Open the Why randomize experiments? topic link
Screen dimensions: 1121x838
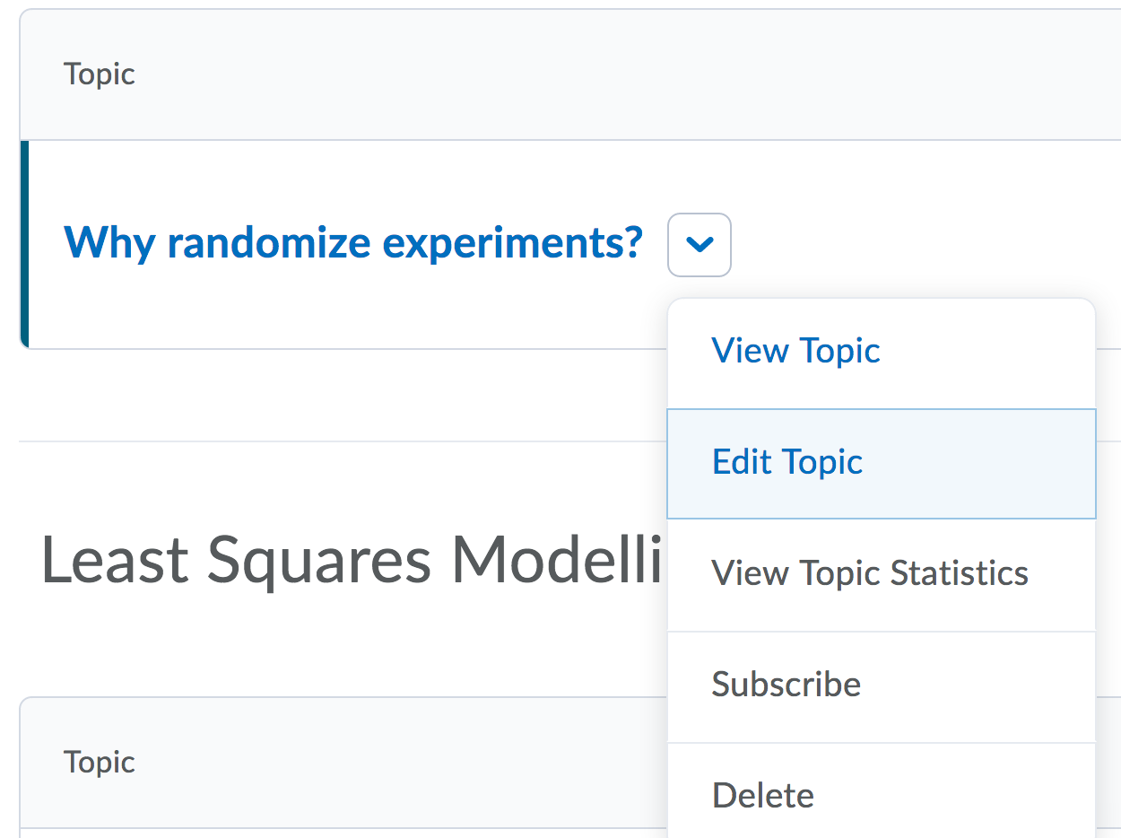tap(352, 242)
